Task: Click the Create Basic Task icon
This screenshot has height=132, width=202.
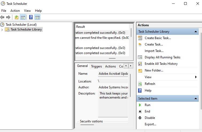Action: pos(140,38)
